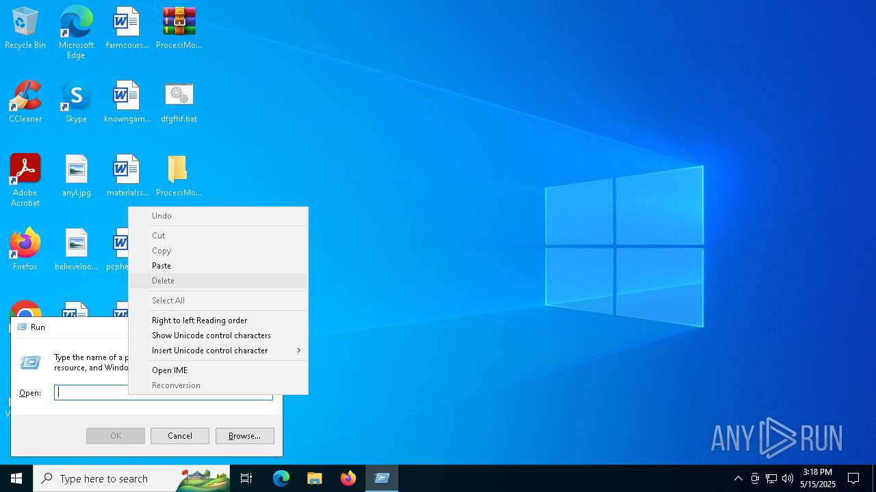Click Cancel in the Run dialog
The width and height of the screenshot is (876, 492).
(179, 436)
